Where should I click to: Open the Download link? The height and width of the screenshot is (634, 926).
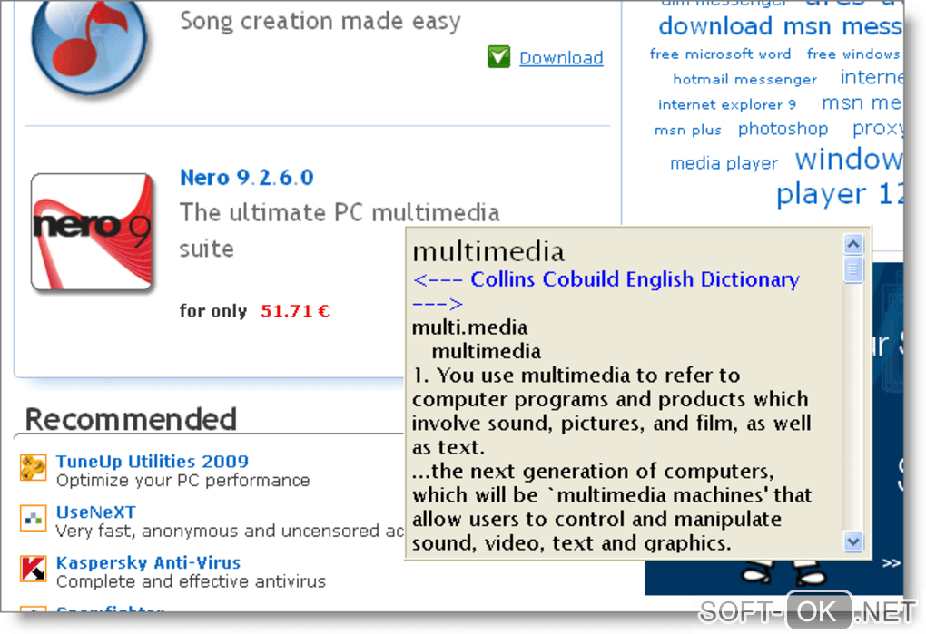pyautogui.click(x=561, y=58)
